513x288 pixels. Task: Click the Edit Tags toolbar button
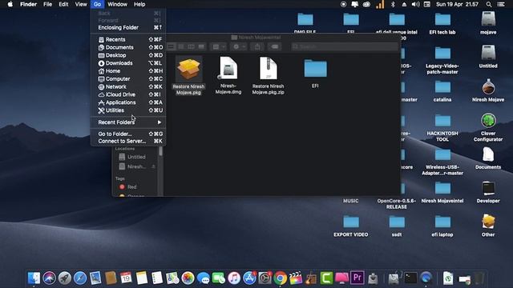(x=275, y=46)
